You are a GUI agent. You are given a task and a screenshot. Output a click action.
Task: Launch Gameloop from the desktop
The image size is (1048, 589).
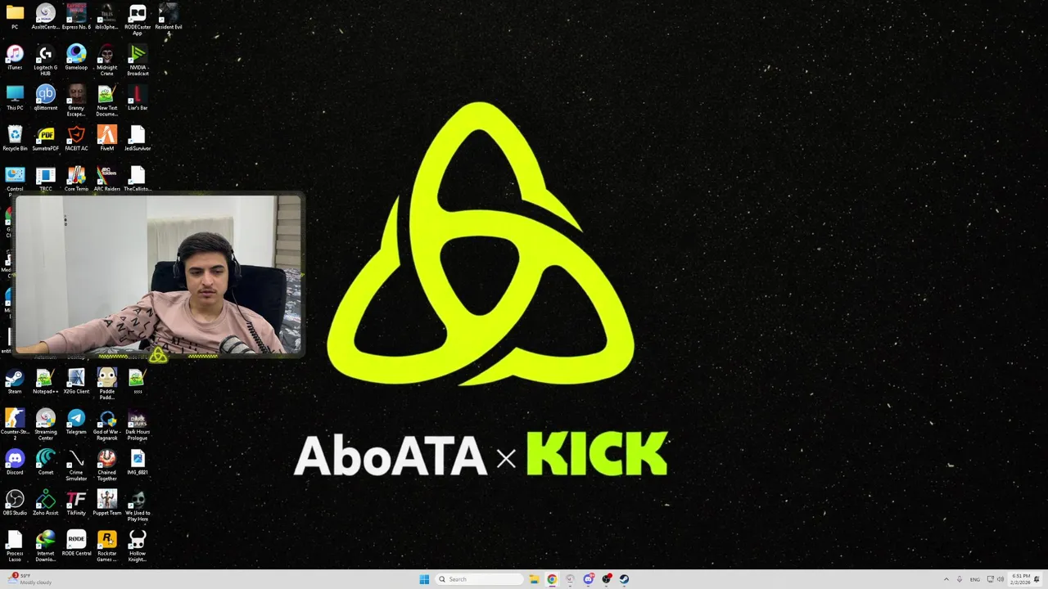click(x=76, y=57)
